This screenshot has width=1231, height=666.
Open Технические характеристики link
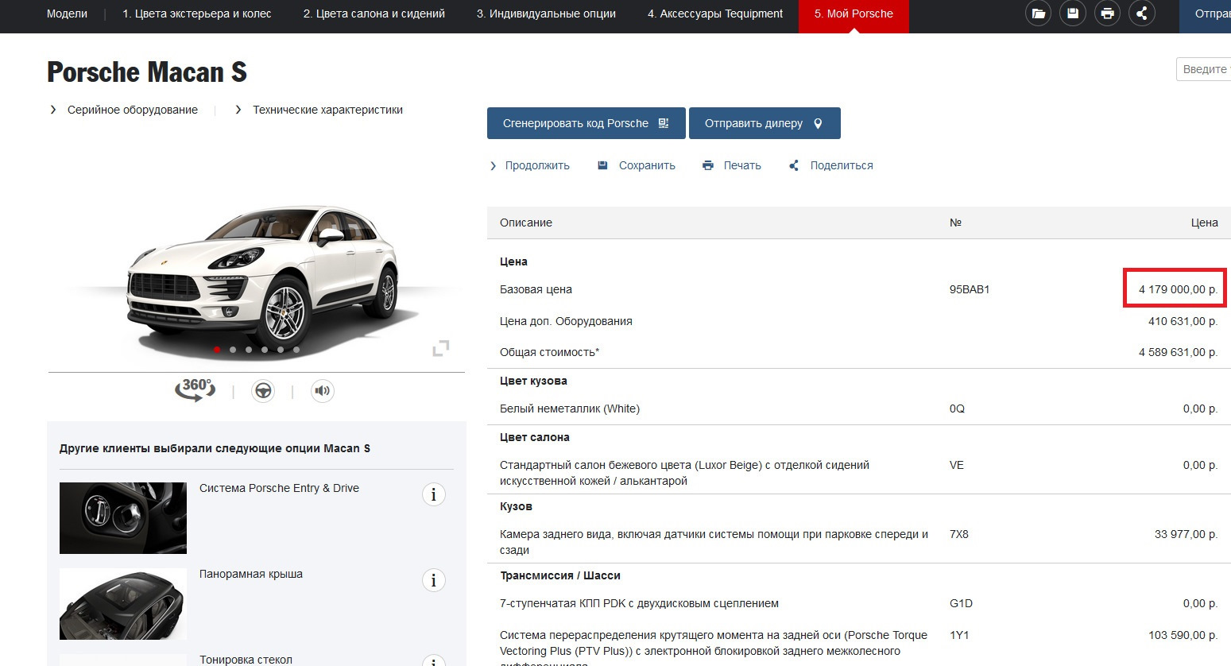327,110
